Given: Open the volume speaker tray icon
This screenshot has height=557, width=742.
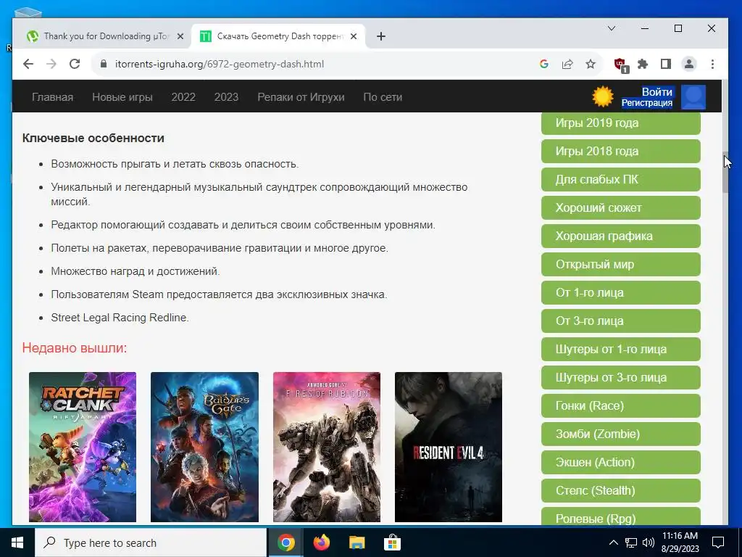Looking at the screenshot, I should point(649,542).
